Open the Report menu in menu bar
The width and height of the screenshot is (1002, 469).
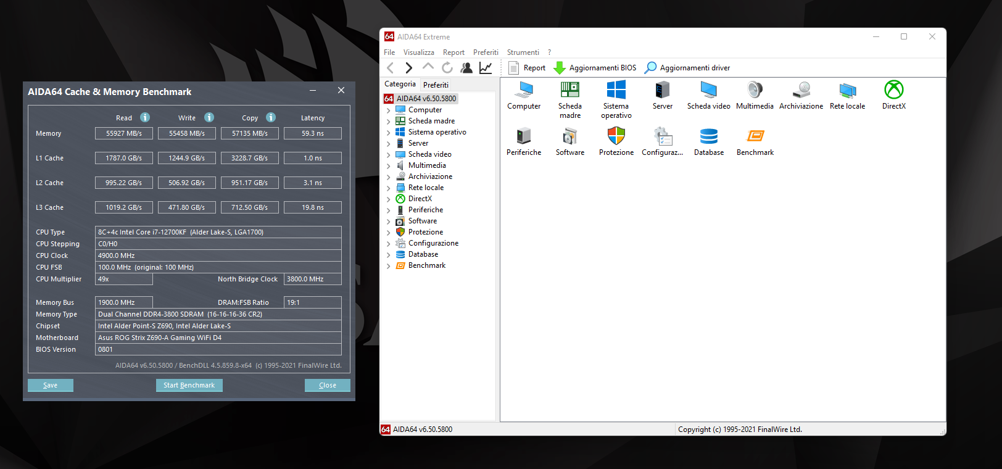(453, 52)
